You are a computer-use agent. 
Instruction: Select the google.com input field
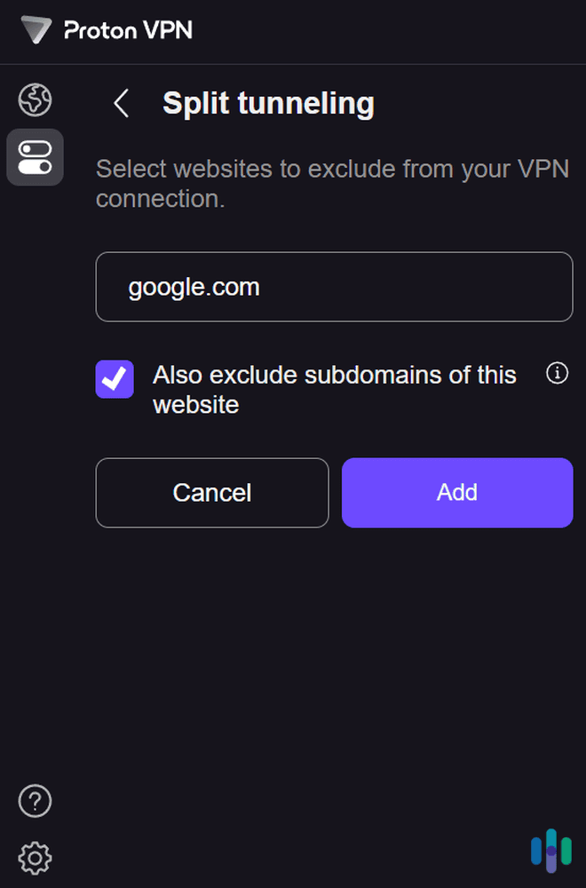click(334, 286)
